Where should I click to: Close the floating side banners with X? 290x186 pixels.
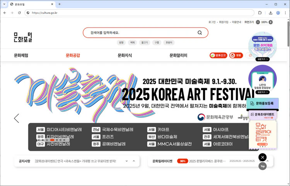(263, 157)
